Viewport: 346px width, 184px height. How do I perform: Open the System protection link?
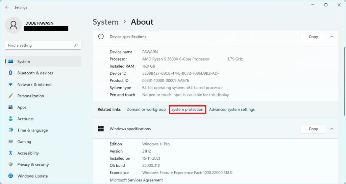tap(187, 110)
